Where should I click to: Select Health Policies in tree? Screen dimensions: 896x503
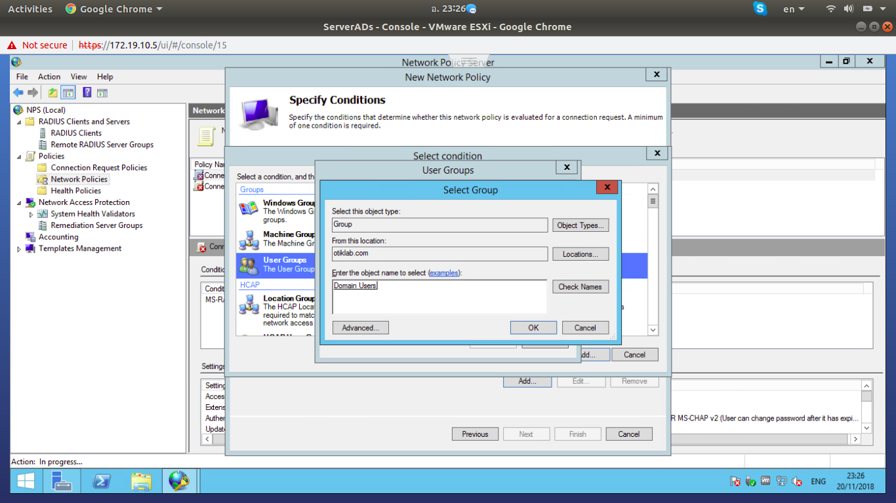pos(76,191)
